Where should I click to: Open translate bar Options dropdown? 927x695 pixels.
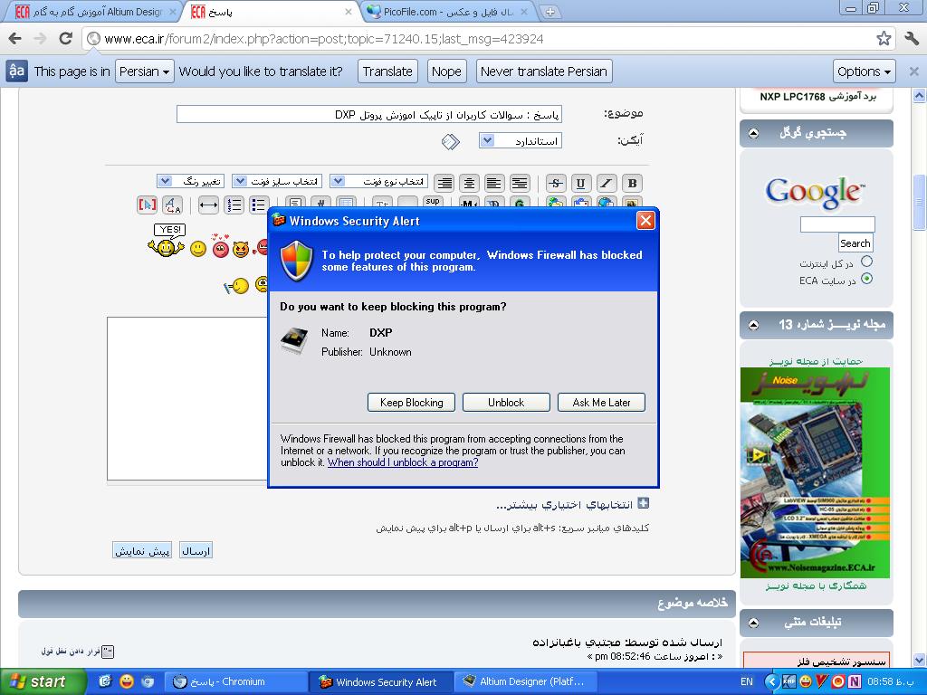[x=864, y=71]
